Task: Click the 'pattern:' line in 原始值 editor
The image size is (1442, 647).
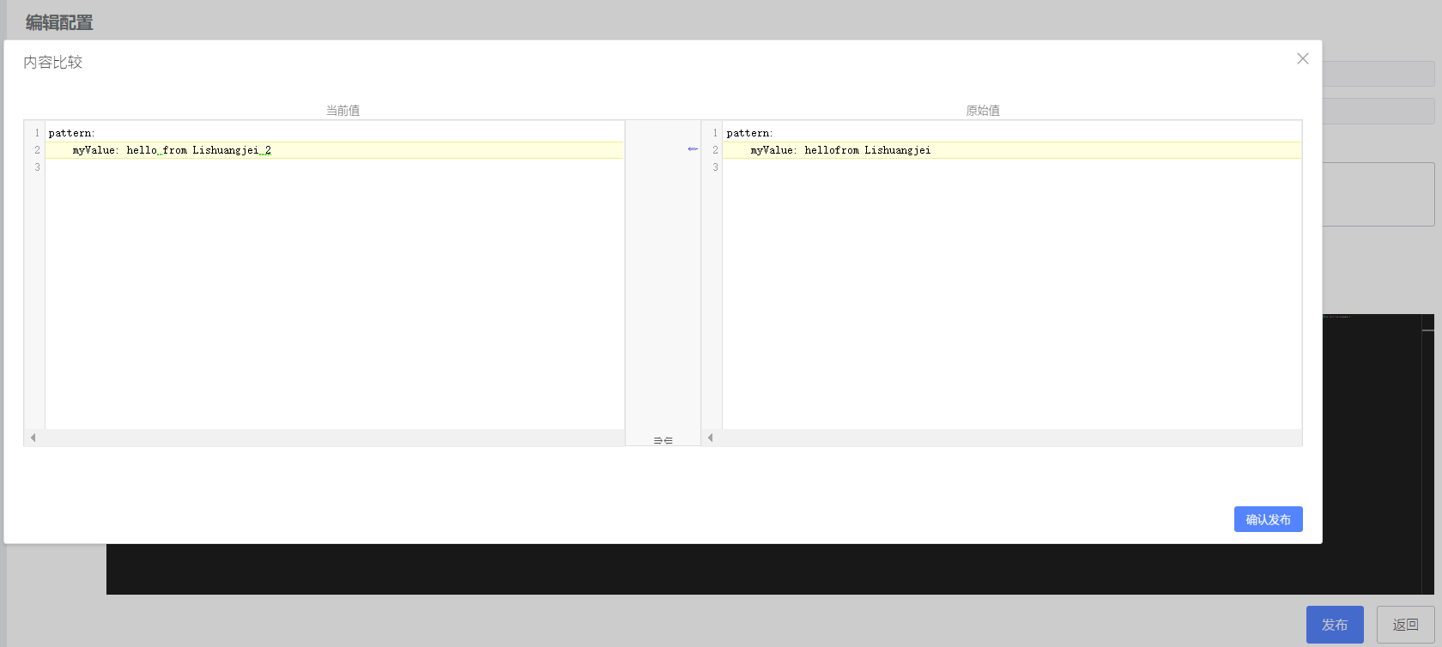Action: pos(1012,133)
